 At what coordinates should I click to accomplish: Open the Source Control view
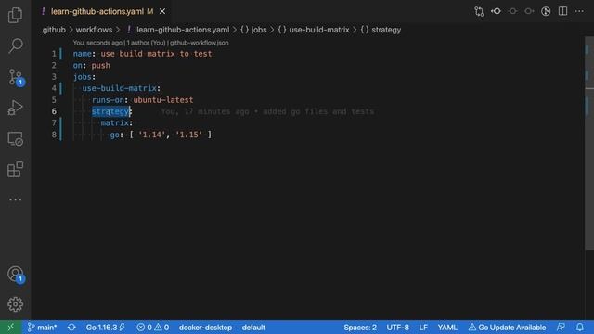[15, 77]
